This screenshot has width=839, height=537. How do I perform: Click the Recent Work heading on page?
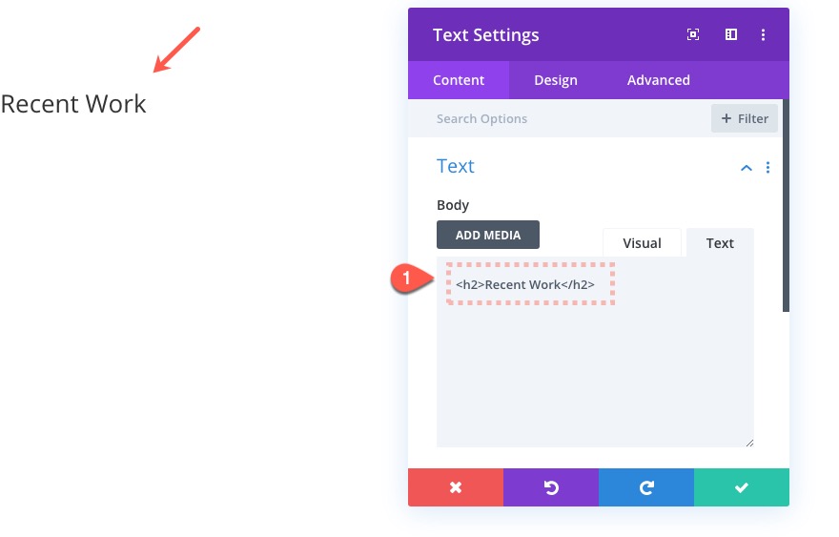pyautogui.click(x=73, y=104)
